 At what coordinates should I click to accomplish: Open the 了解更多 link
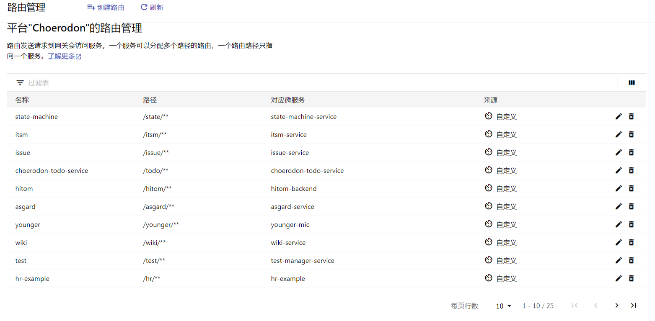pyautogui.click(x=65, y=56)
